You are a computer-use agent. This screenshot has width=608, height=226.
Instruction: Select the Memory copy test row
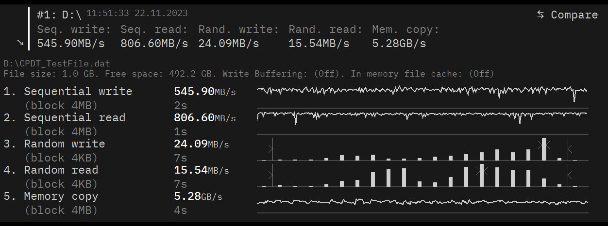pyautogui.click(x=61, y=196)
